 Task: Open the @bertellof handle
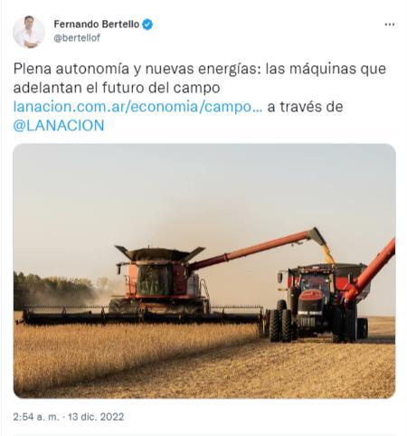pos(77,38)
